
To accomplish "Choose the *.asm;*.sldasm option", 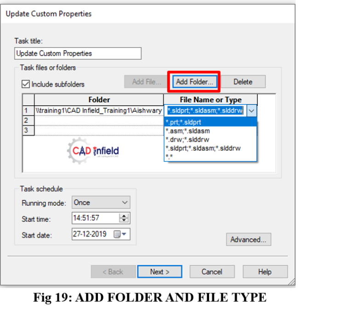I will pos(211,131).
